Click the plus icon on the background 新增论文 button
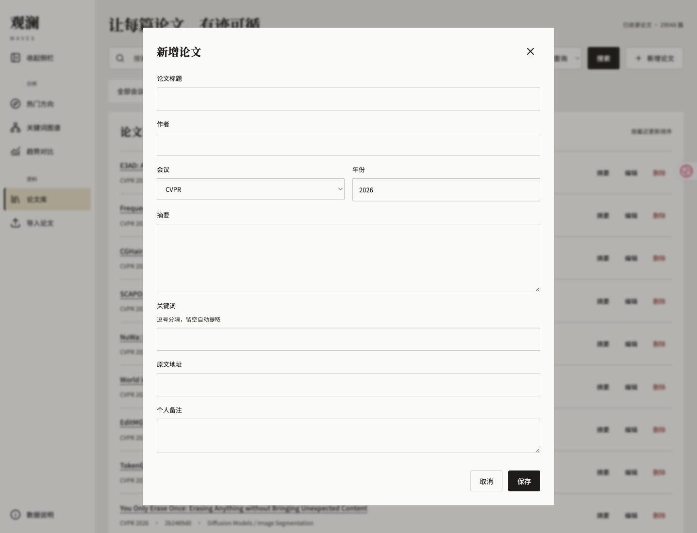The height and width of the screenshot is (533, 697). pyautogui.click(x=638, y=58)
